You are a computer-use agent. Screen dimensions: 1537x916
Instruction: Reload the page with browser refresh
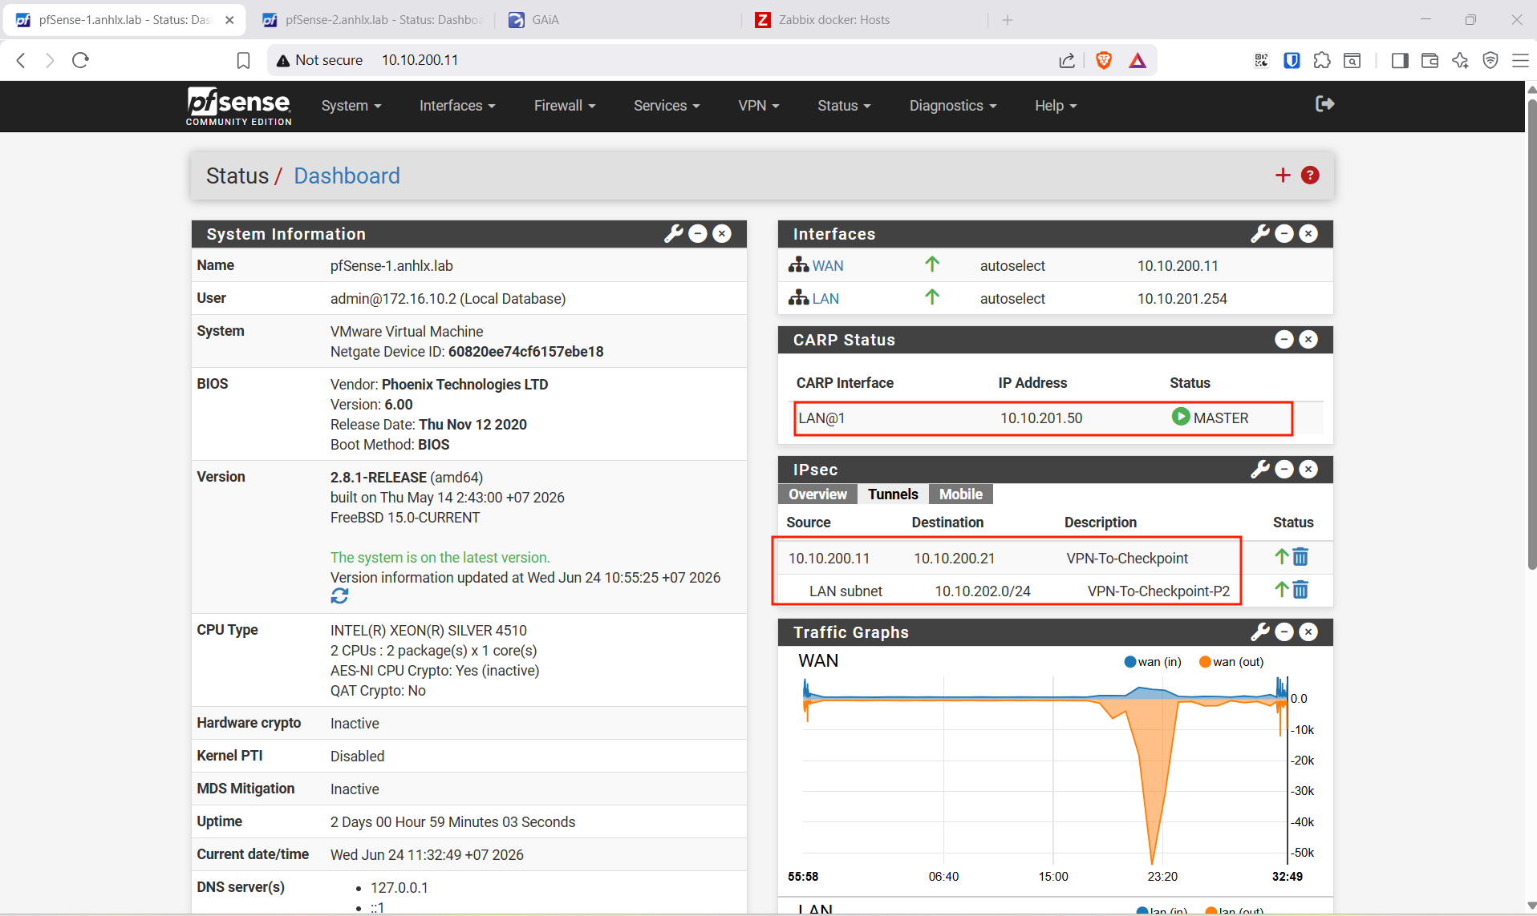80,60
